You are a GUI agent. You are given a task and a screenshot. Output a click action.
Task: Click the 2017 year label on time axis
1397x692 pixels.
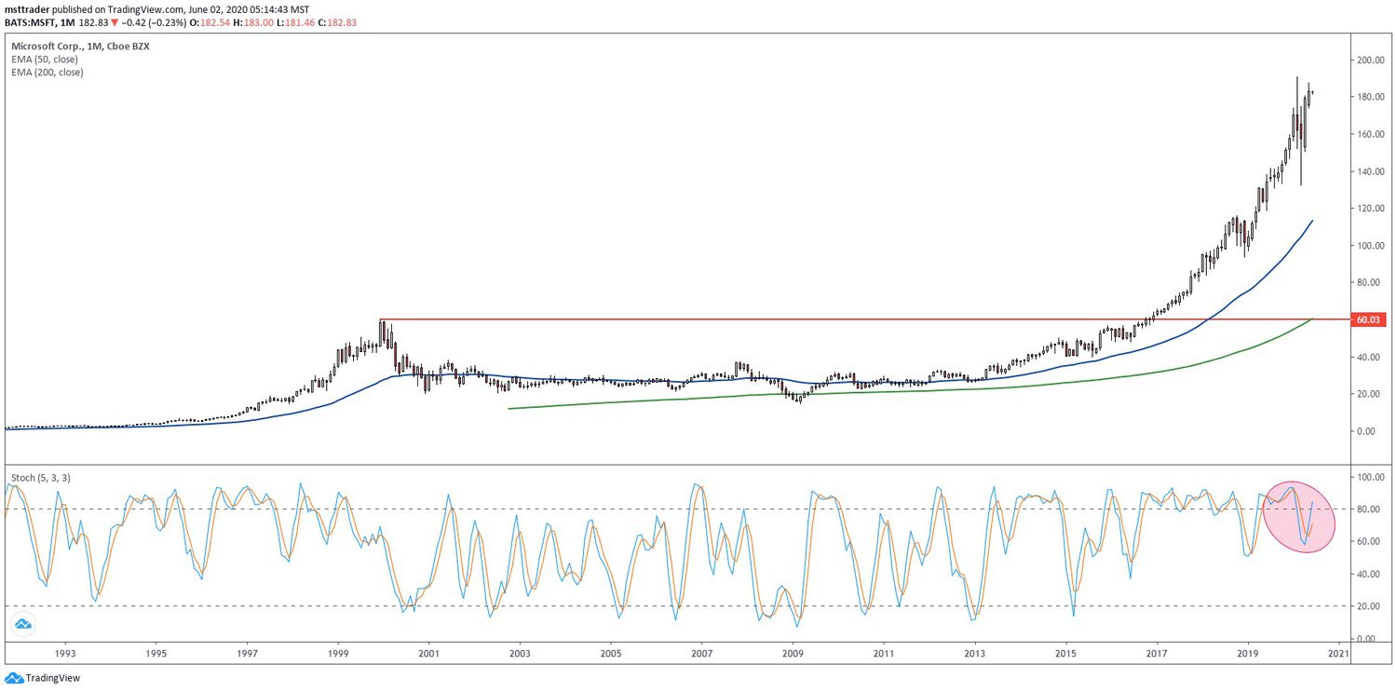click(1158, 656)
